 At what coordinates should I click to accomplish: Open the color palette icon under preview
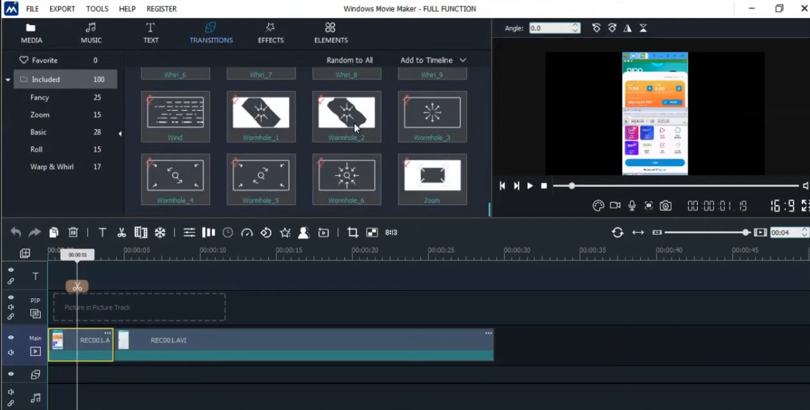[x=599, y=206]
